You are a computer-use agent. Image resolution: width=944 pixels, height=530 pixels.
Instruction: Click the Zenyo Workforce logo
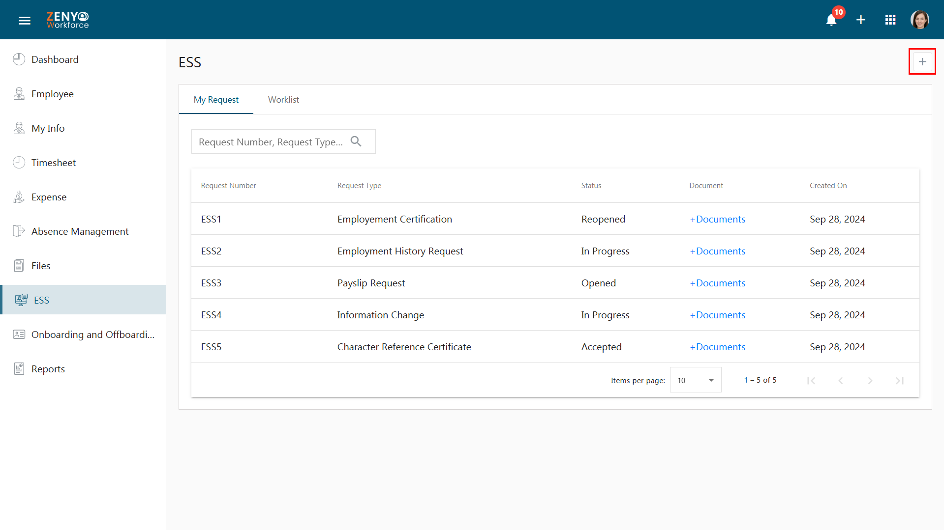pos(67,20)
